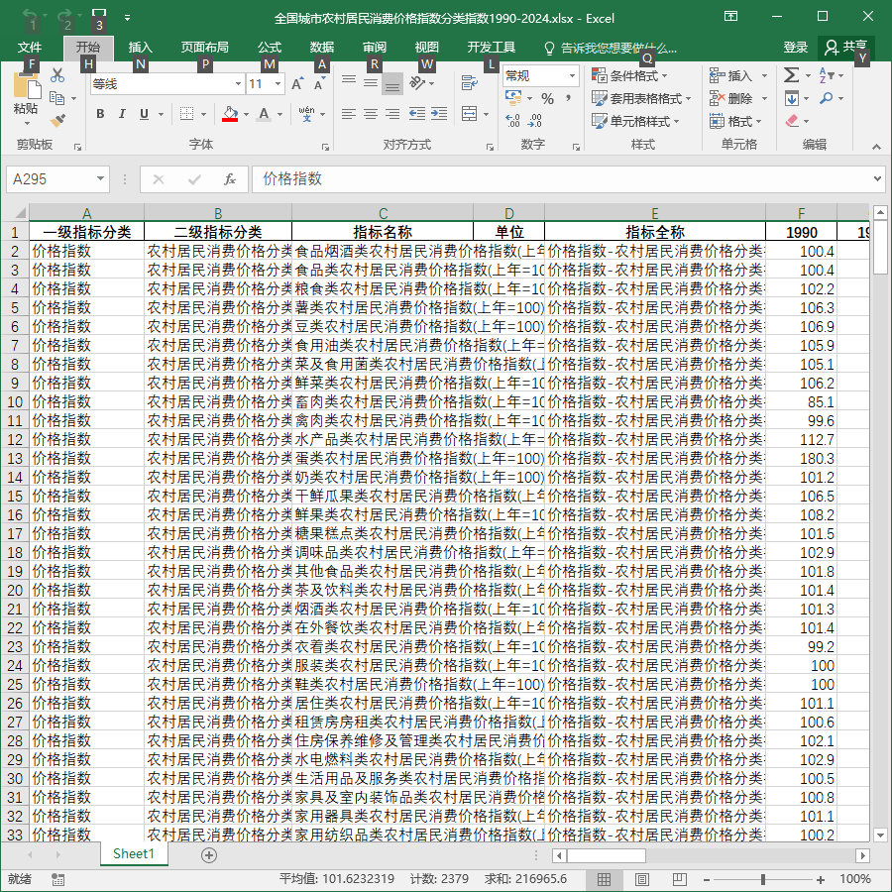
Task: Toggle Italic formatting
Action: pyautogui.click(x=122, y=114)
